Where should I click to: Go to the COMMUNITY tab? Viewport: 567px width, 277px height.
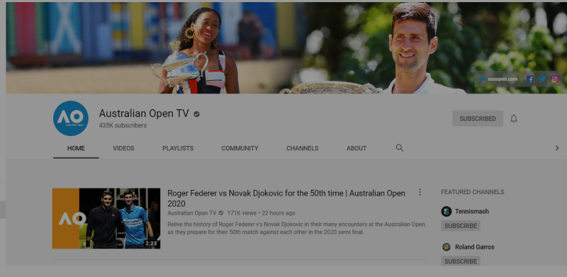[240, 148]
